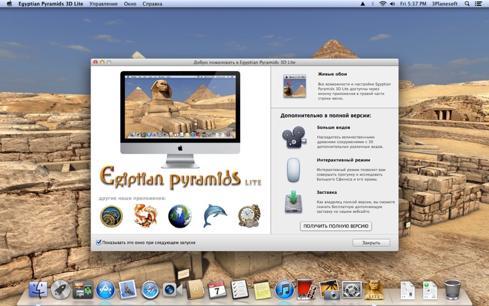Open Finder from the Dock

point(39,289)
